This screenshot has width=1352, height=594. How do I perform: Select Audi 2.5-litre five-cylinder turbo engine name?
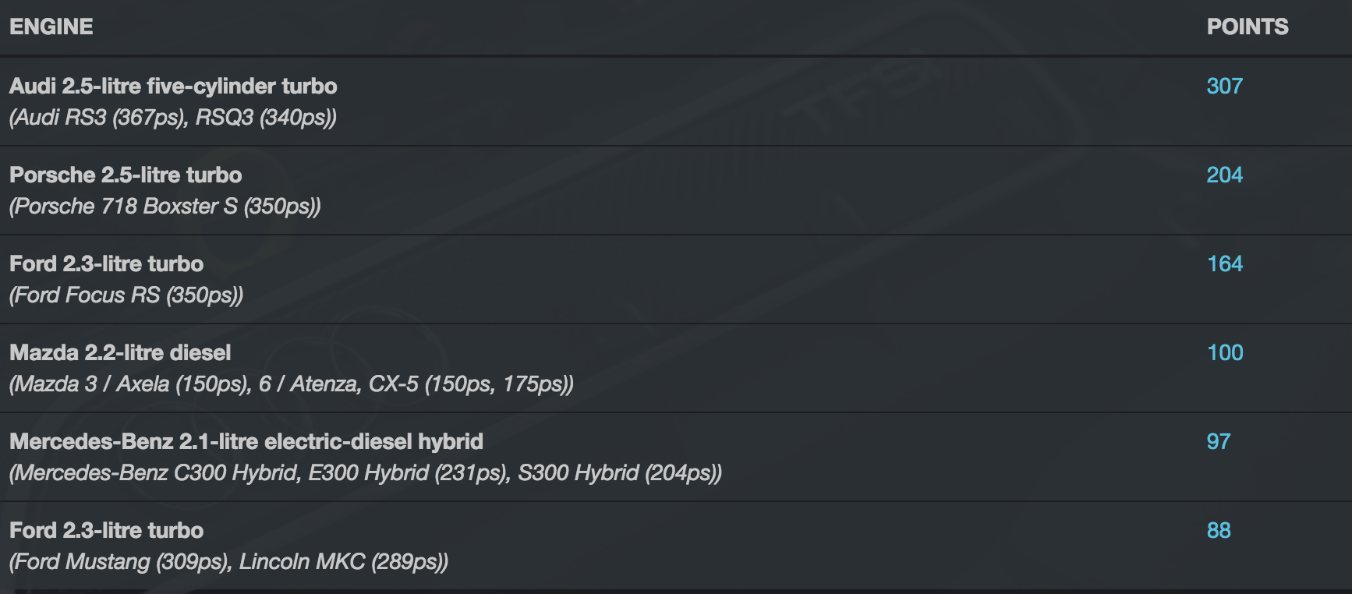(x=173, y=86)
